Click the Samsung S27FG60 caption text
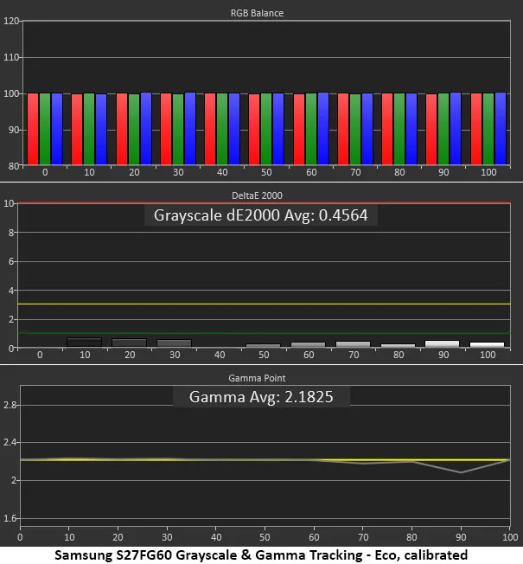 pyautogui.click(x=261, y=554)
